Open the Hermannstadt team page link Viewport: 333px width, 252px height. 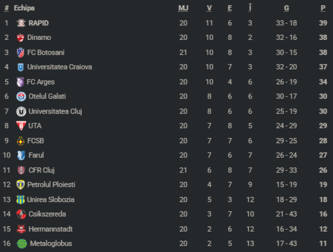point(50,229)
